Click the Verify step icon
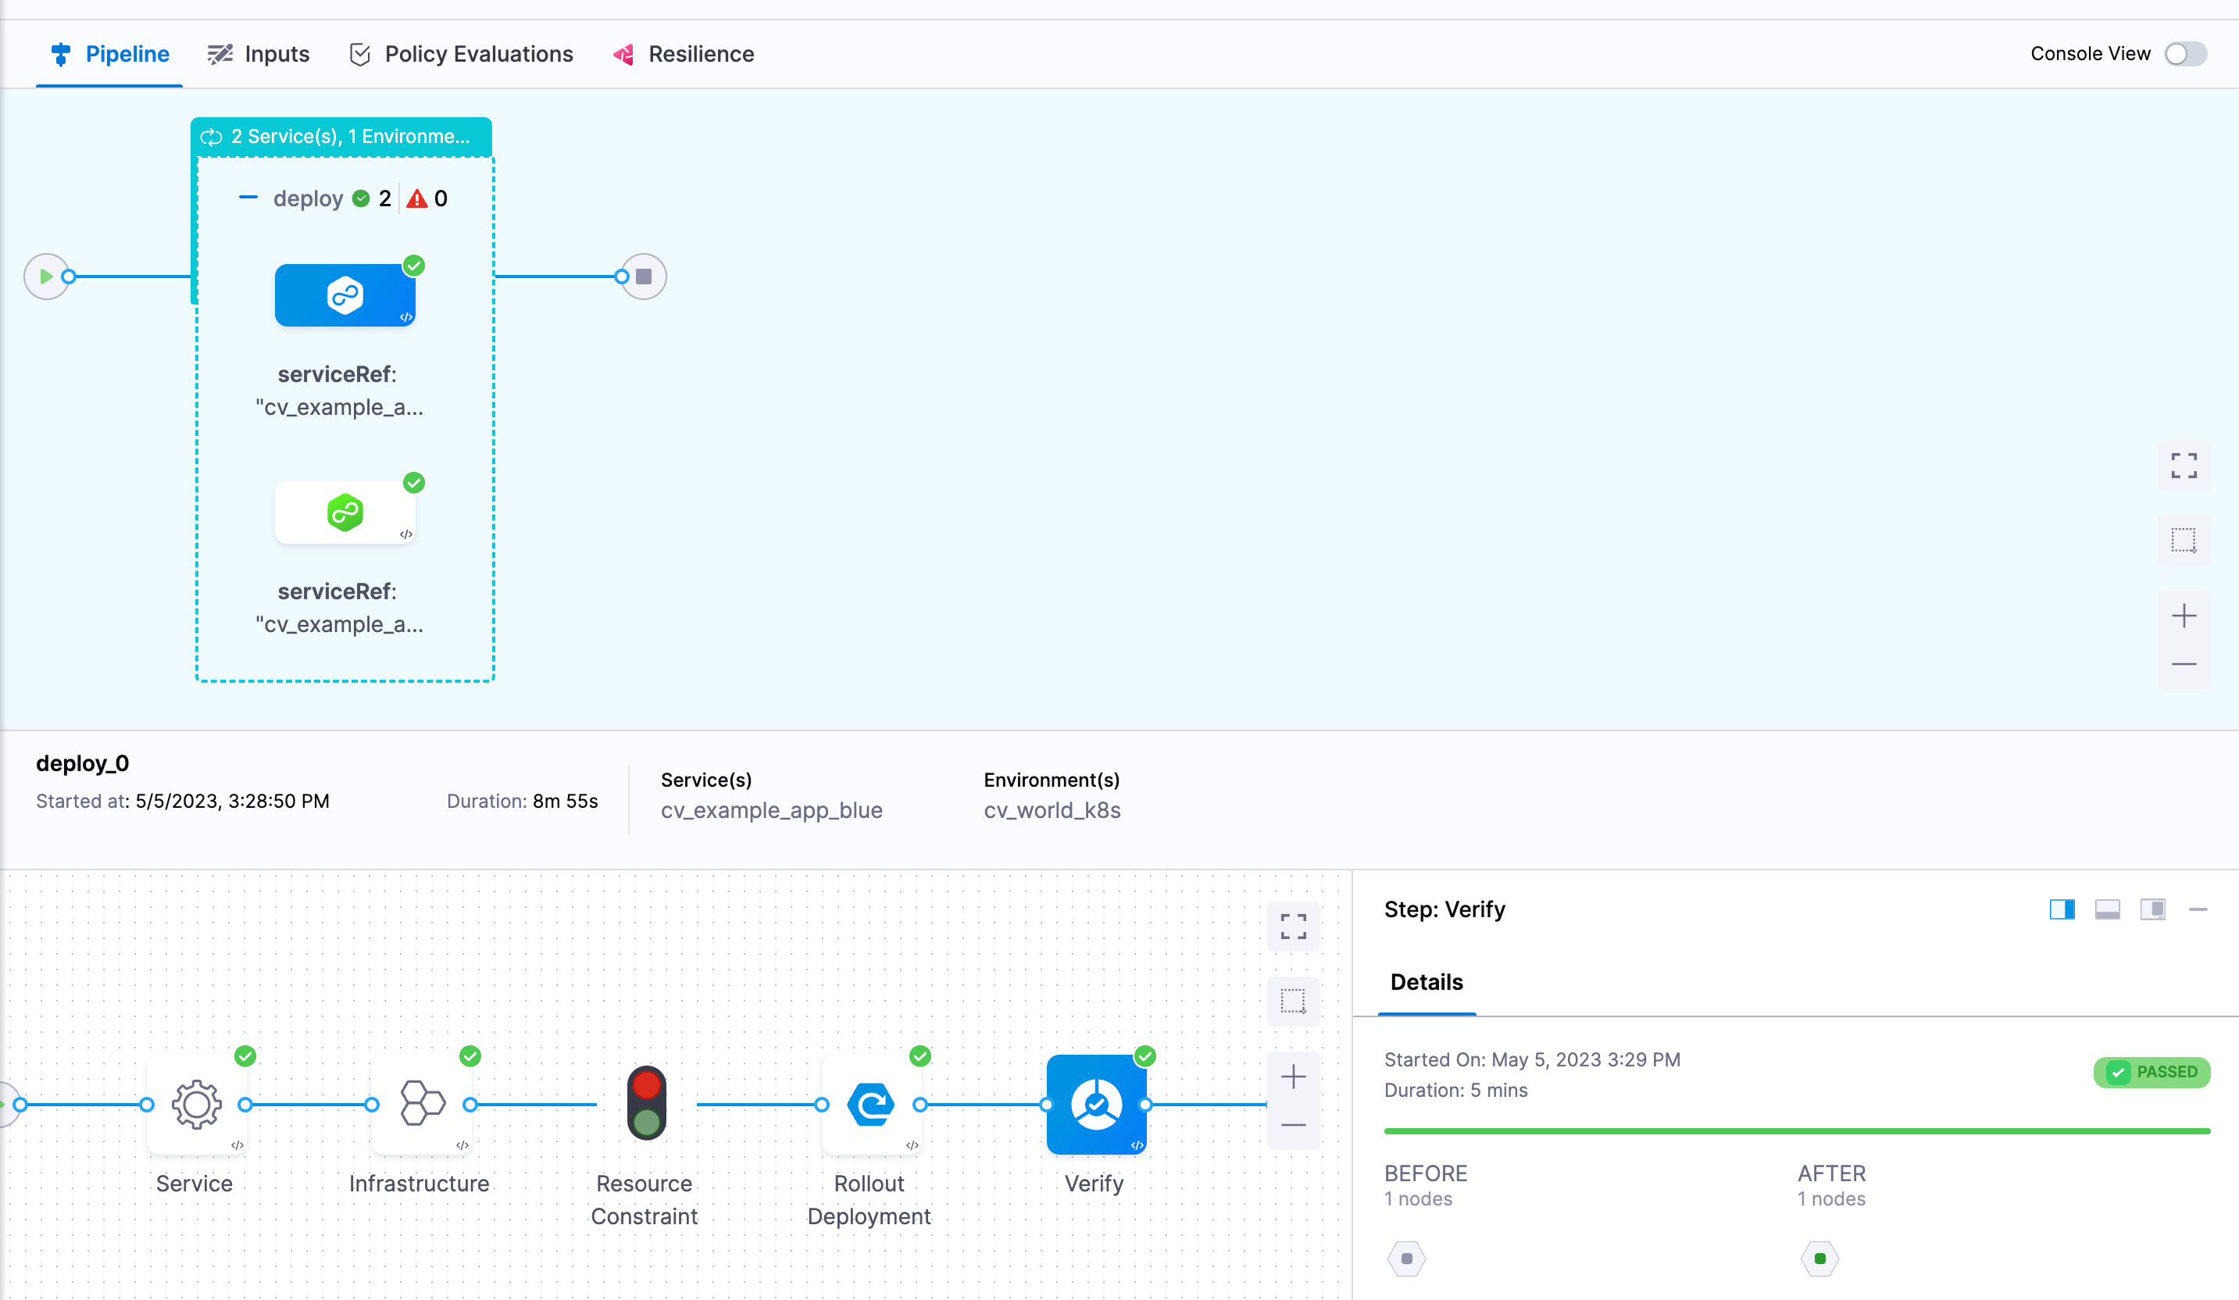Viewport: 2239px width, 1300px height. pos(1095,1105)
